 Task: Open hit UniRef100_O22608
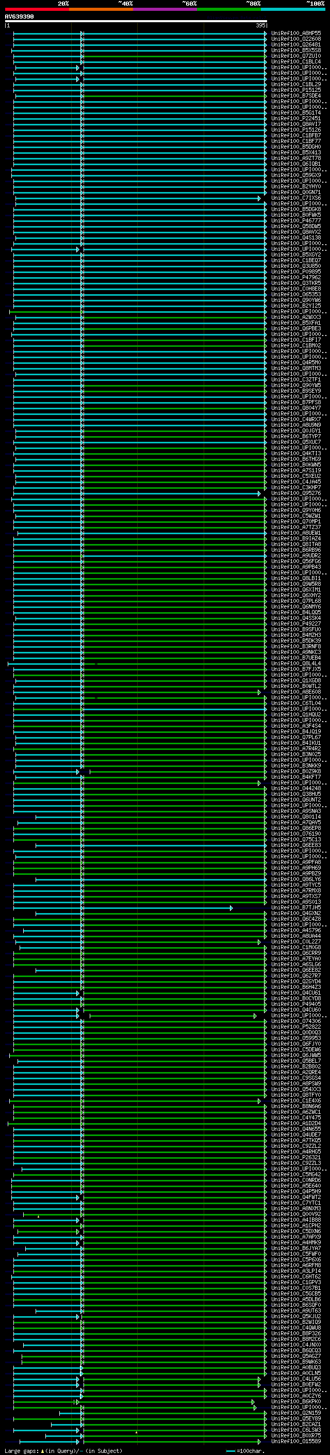296,39
